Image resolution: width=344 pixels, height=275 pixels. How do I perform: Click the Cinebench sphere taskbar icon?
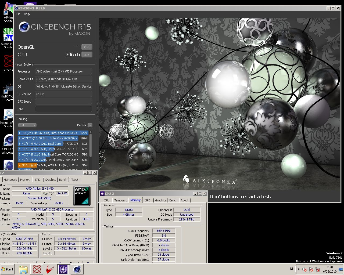pyautogui.click(x=77, y=269)
